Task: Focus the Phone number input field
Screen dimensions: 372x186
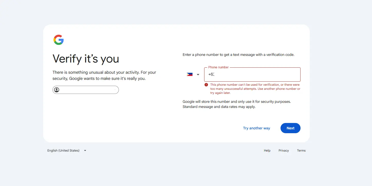Action: tap(252, 75)
